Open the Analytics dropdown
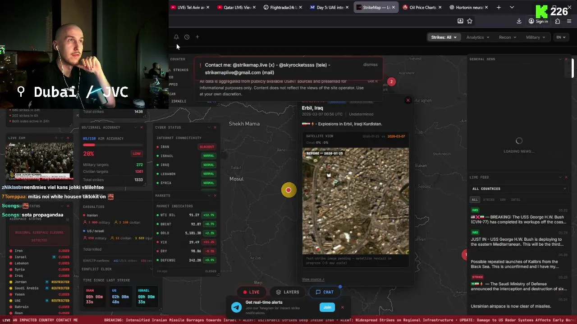577x324 pixels. point(478,37)
